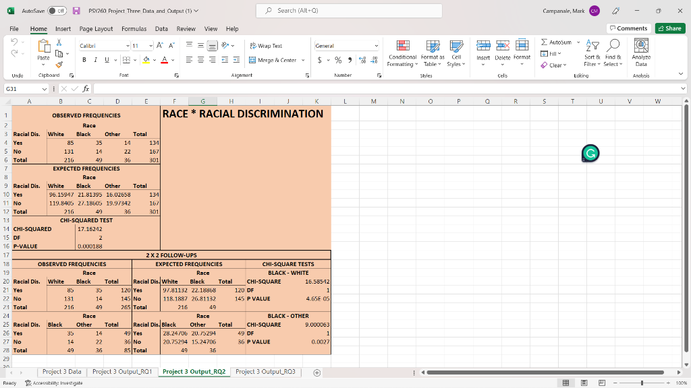Click the Grammarly floating icon
The height and width of the screenshot is (388, 691).
pyautogui.click(x=590, y=154)
